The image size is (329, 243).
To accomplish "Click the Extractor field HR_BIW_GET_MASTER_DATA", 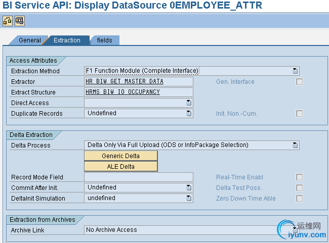I will point(139,81).
